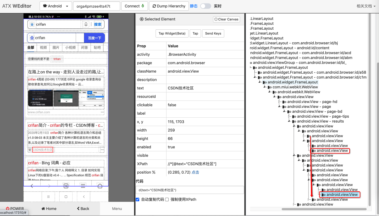Screen dimensions: 379x216
Task: Select the page-hd tree node
Action: pos(312,102)
